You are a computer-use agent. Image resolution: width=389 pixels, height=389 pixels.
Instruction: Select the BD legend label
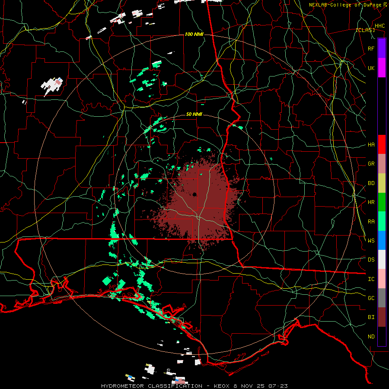tap(371, 183)
